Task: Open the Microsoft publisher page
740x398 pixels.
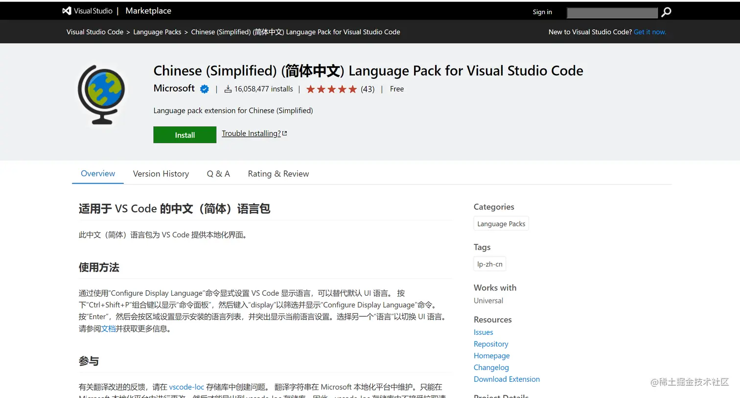Action: click(x=174, y=88)
